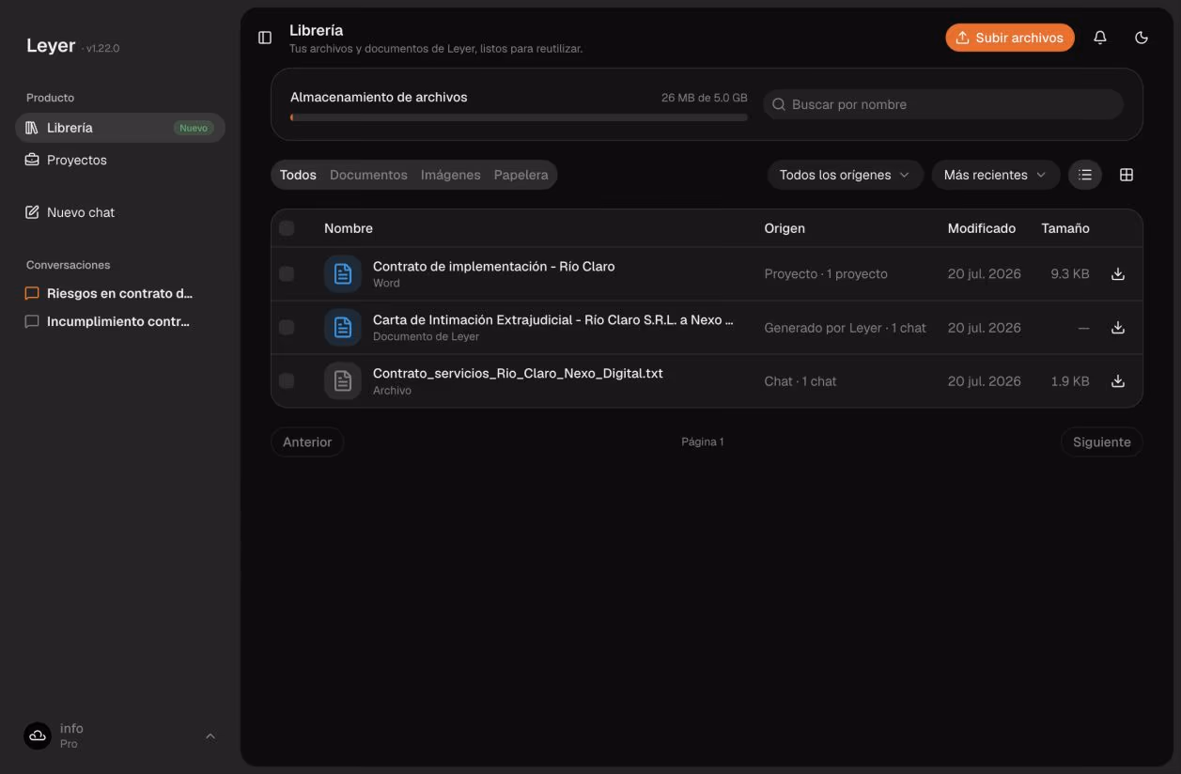Click the Origen column header

[785, 228]
